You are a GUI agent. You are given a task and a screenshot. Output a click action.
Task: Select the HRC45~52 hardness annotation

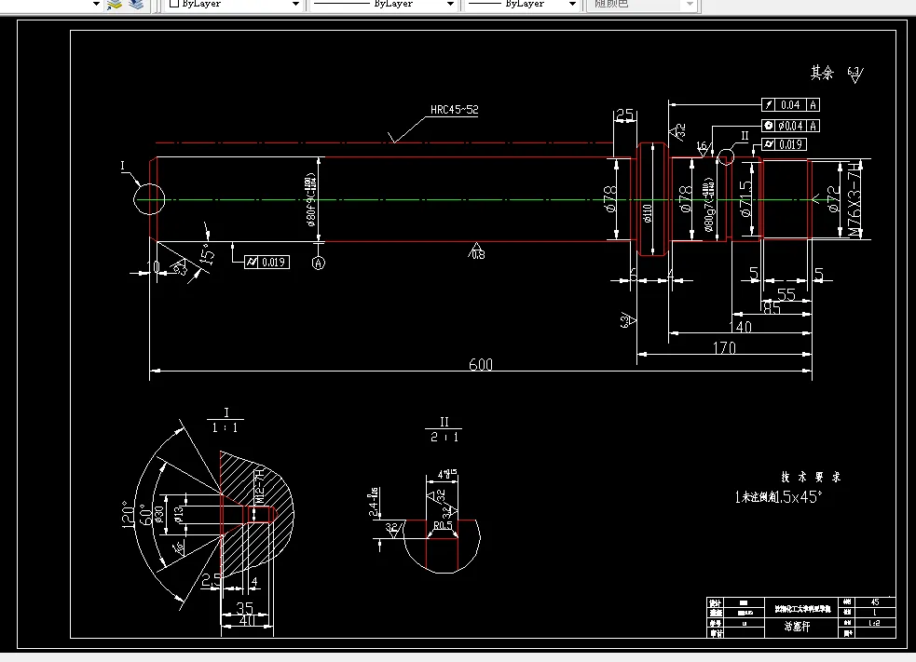(x=455, y=110)
